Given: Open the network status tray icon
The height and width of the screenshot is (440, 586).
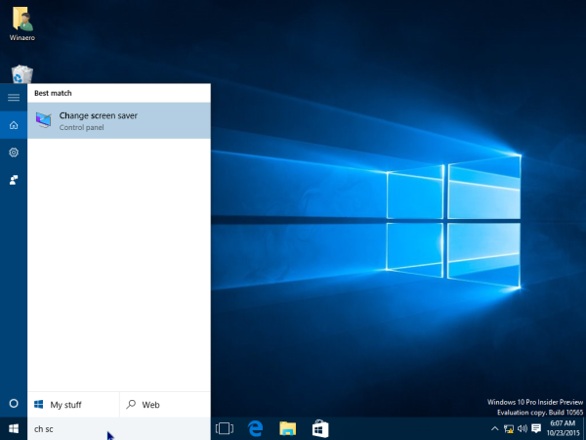Looking at the screenshot, I should [508, 429].
